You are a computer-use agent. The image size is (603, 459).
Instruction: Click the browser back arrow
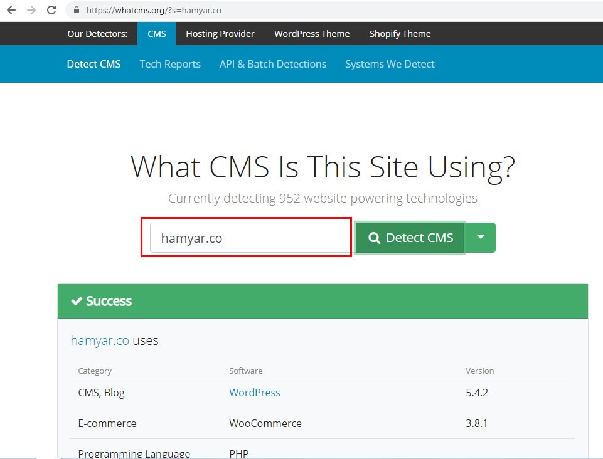11,10
